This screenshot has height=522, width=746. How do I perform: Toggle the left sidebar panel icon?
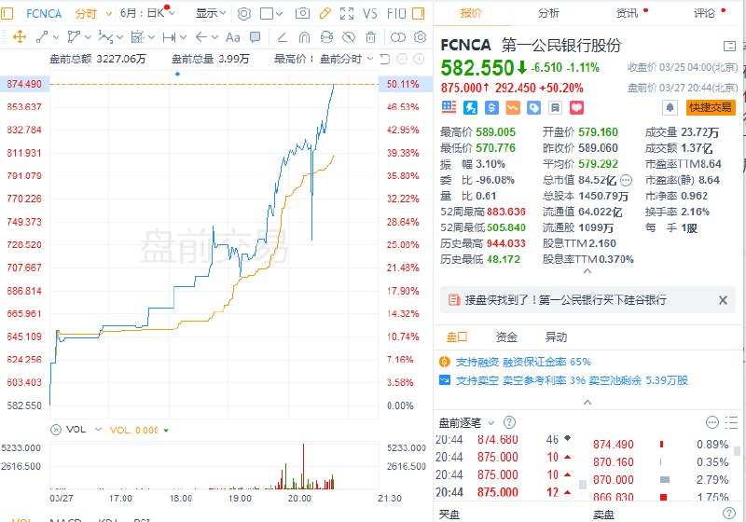[x=7, y=13]
